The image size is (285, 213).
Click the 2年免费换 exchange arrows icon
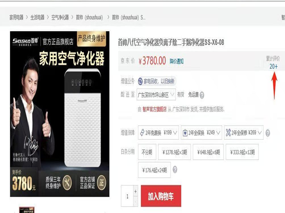click(142, 133)
